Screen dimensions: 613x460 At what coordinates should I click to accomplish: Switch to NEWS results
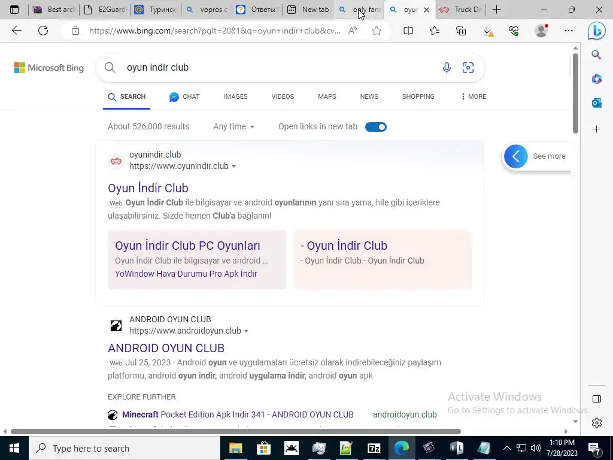coord(369,96)
